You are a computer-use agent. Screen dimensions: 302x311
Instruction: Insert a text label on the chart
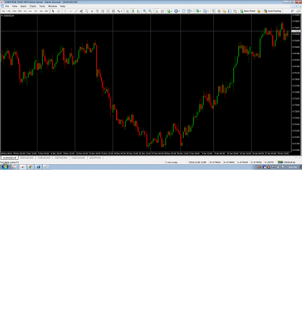[x=97, y=11]
